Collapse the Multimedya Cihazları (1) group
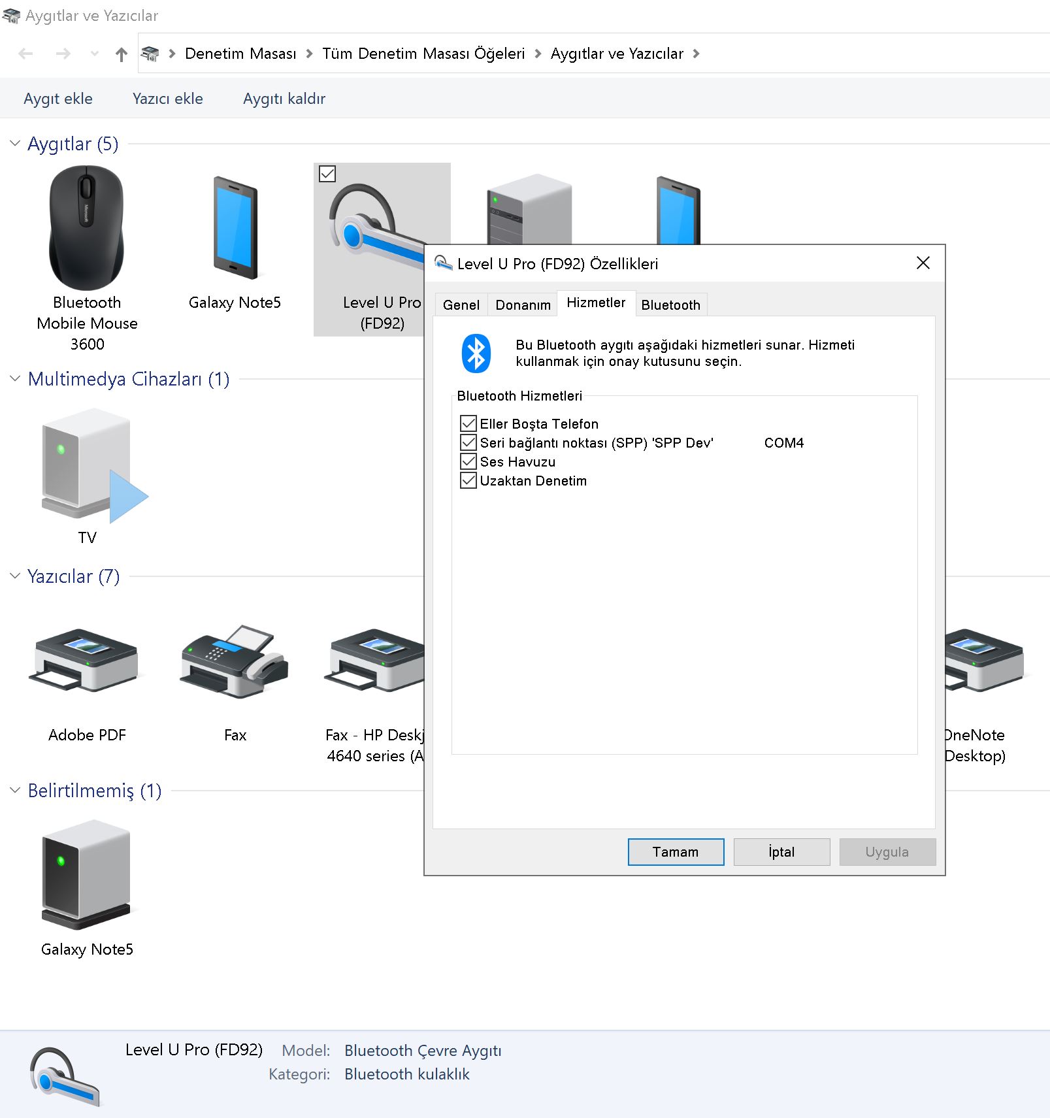This screenshot has height=1118, width=1050. pyautogui.click(x=15, y=378)
